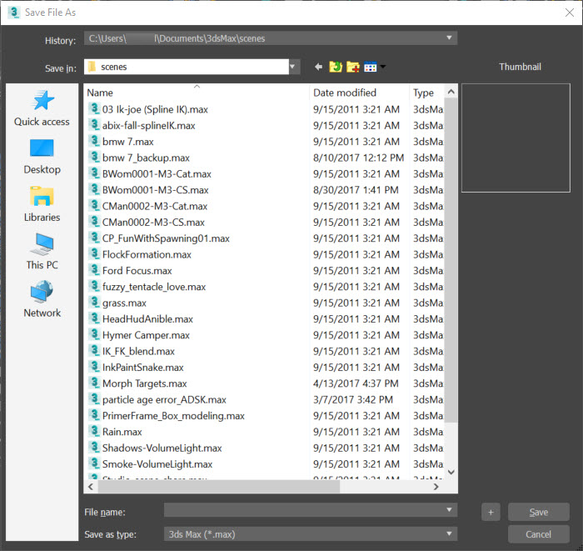Select file fuzzy_tentacle_love.max
Image resolution: width=583 pixels, height=551 pixels.
[x=154, y=287]
